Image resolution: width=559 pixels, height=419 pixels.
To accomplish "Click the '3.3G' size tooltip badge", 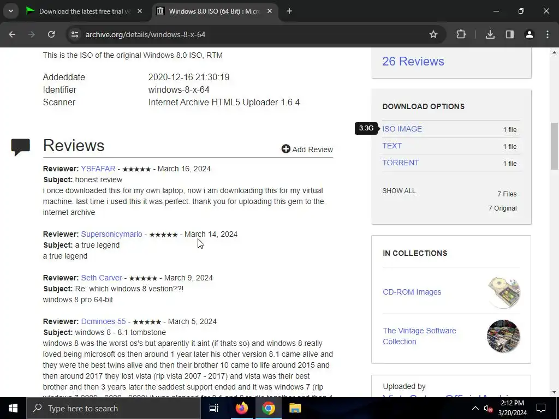I will click(366, 128).
